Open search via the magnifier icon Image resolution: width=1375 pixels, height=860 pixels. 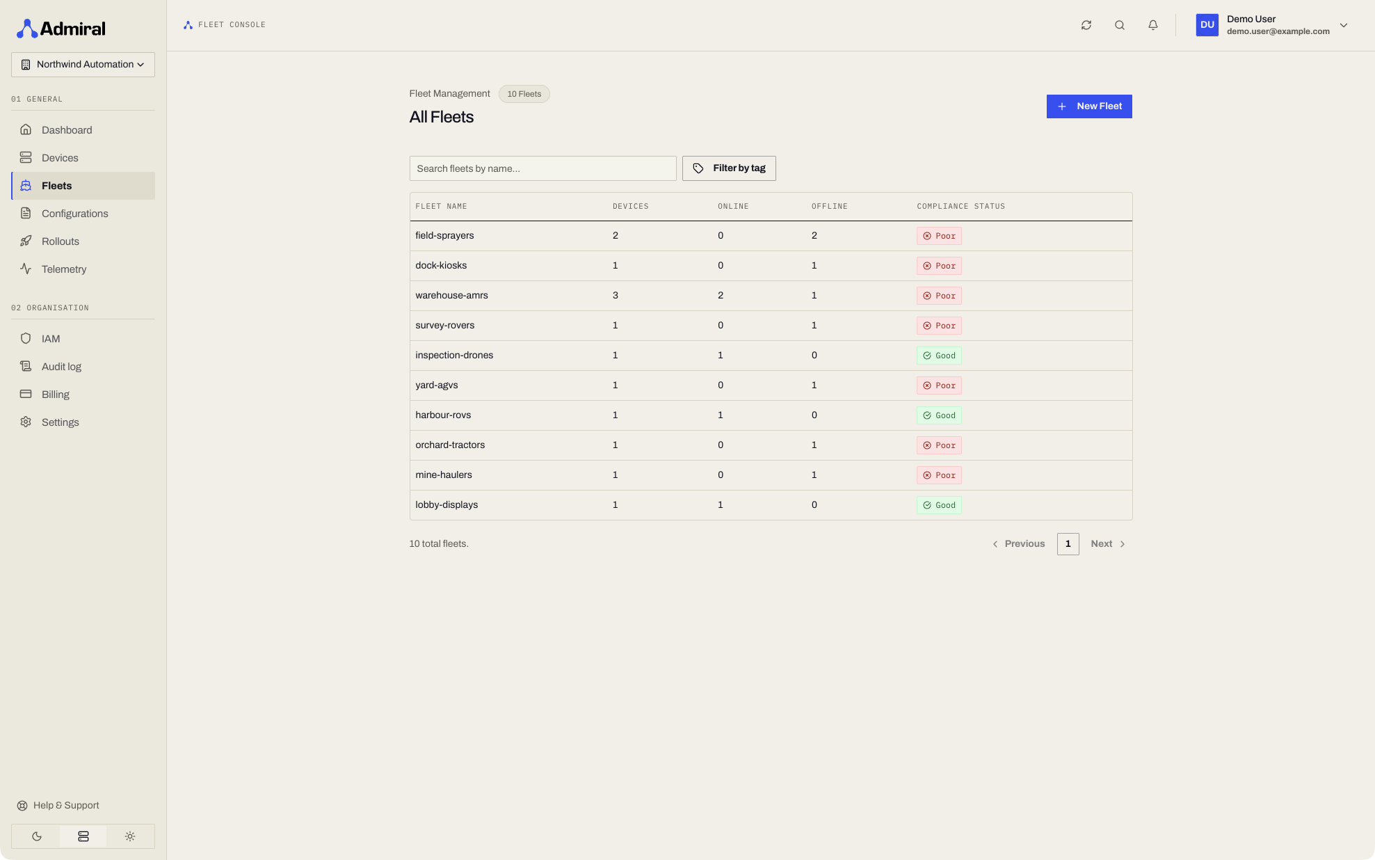pos(1120,25)
